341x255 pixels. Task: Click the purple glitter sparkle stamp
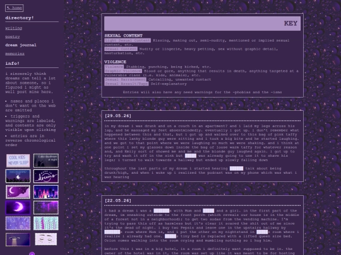point(46,208)
